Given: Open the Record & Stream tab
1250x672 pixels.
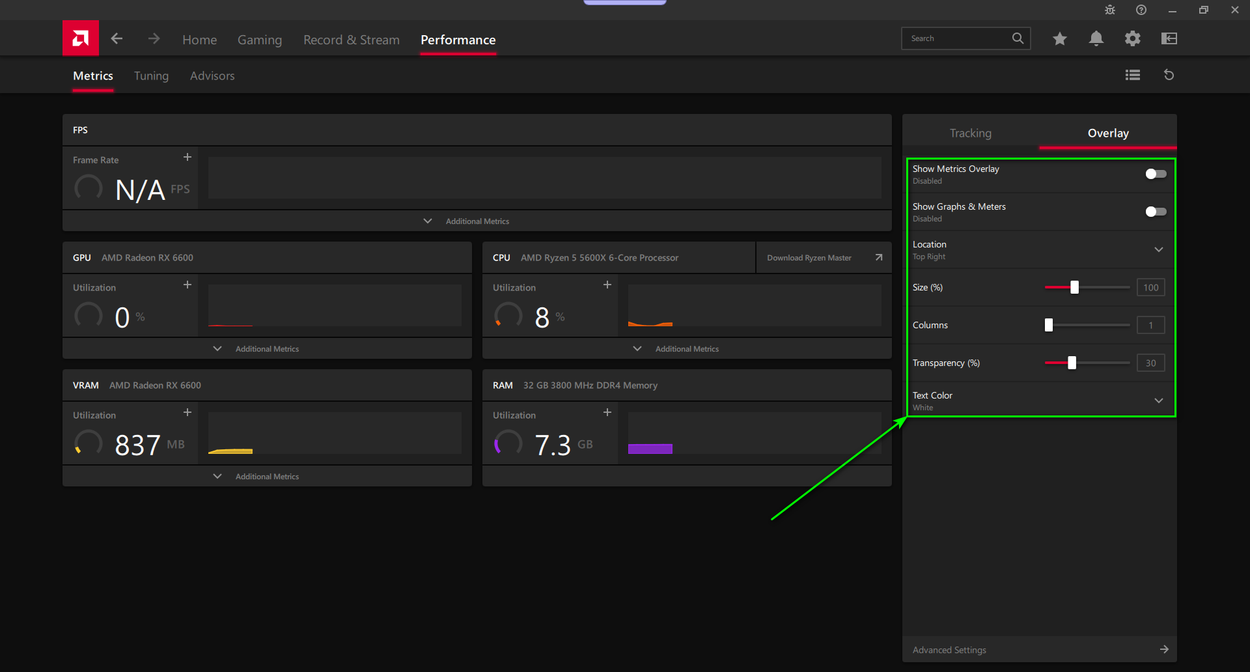Looking at the screenshot, I should point(352,40).
